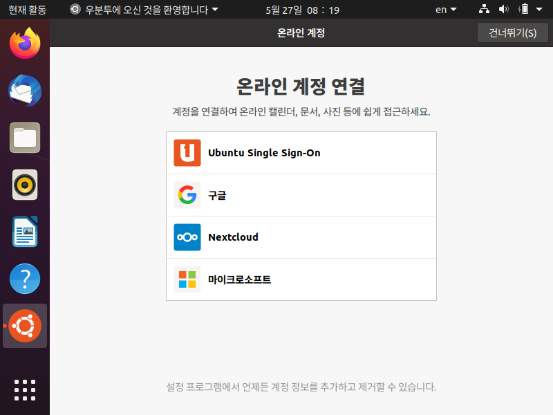
Task: Click the 온라인 계정 header bar title
Action: tap(301, 33)
